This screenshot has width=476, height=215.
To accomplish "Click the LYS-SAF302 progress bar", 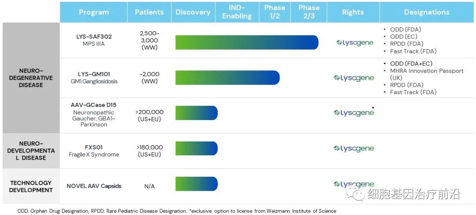I will click(247, 42).
